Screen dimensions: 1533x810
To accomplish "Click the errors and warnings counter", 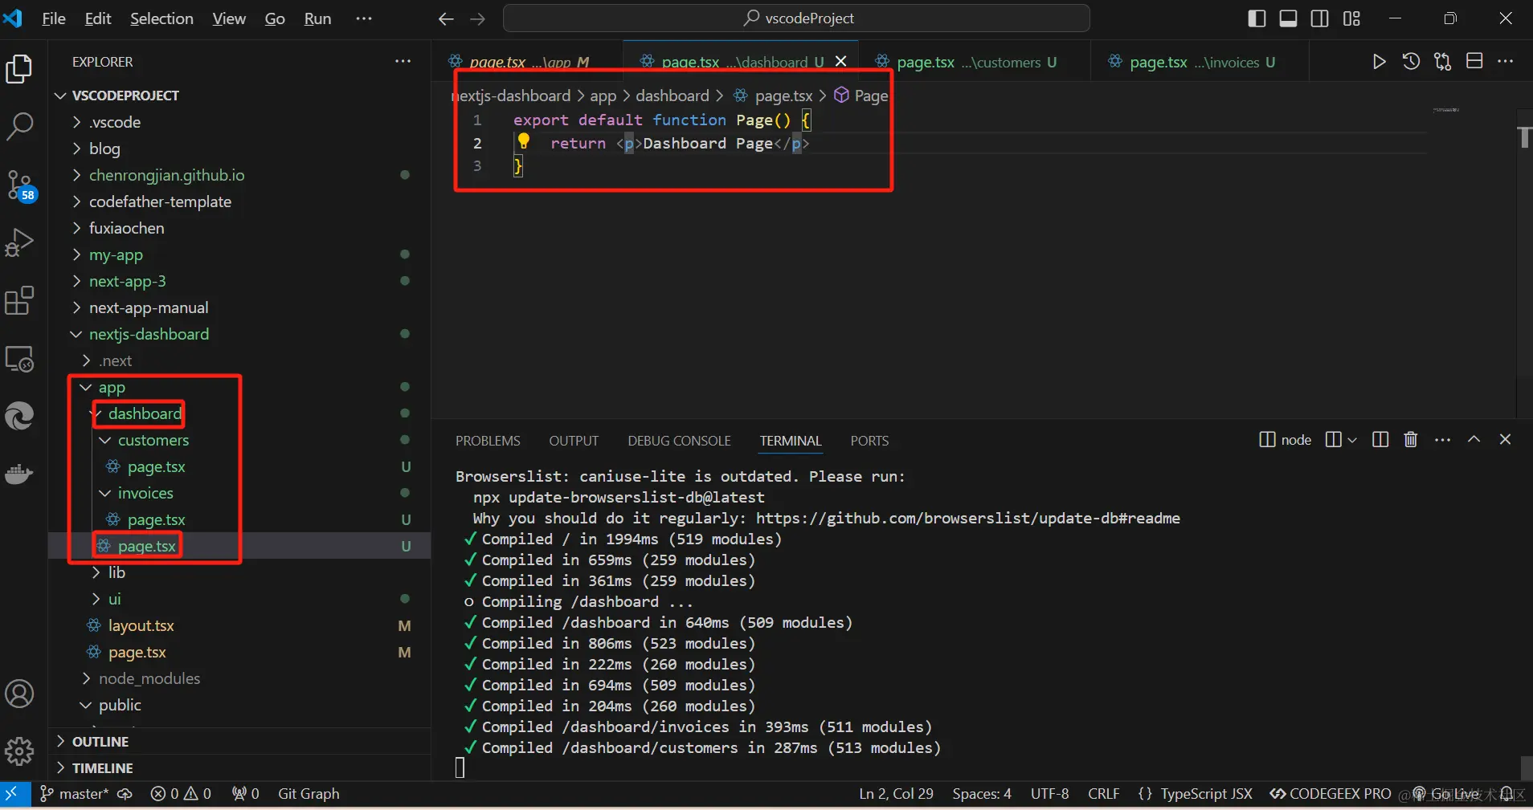I will pyautogui.click(x=181, y=794).
